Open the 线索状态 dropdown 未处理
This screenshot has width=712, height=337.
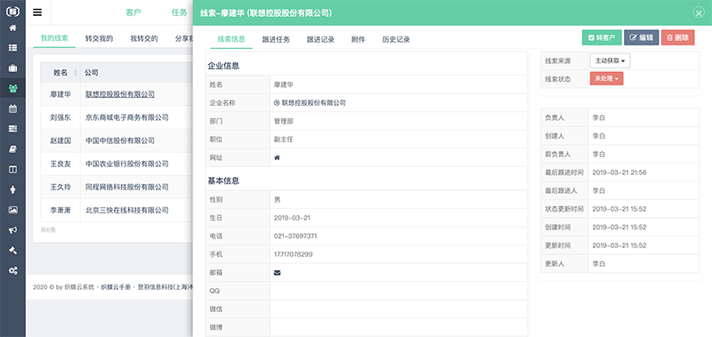tap(607, 78)
